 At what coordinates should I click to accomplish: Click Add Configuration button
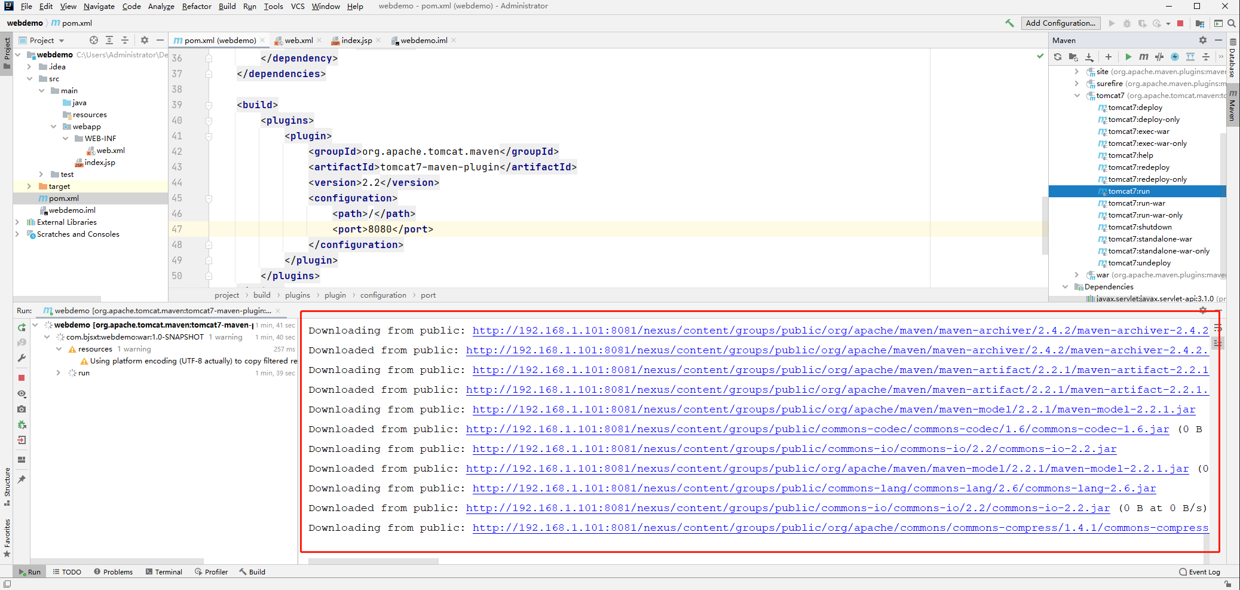point(1061,23)
